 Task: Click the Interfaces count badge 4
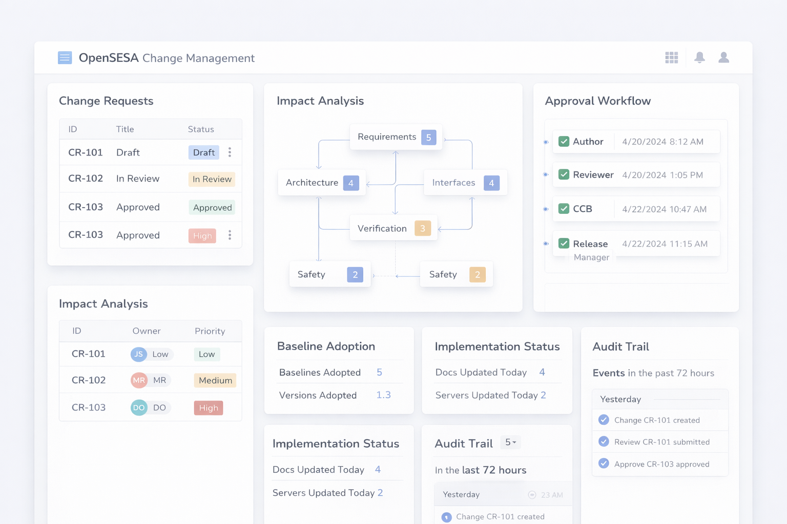click(491, 183)
